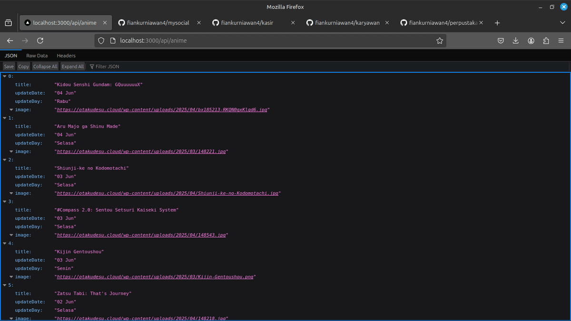
Task: Open the hamburger application menu
Action: point(561,40)
